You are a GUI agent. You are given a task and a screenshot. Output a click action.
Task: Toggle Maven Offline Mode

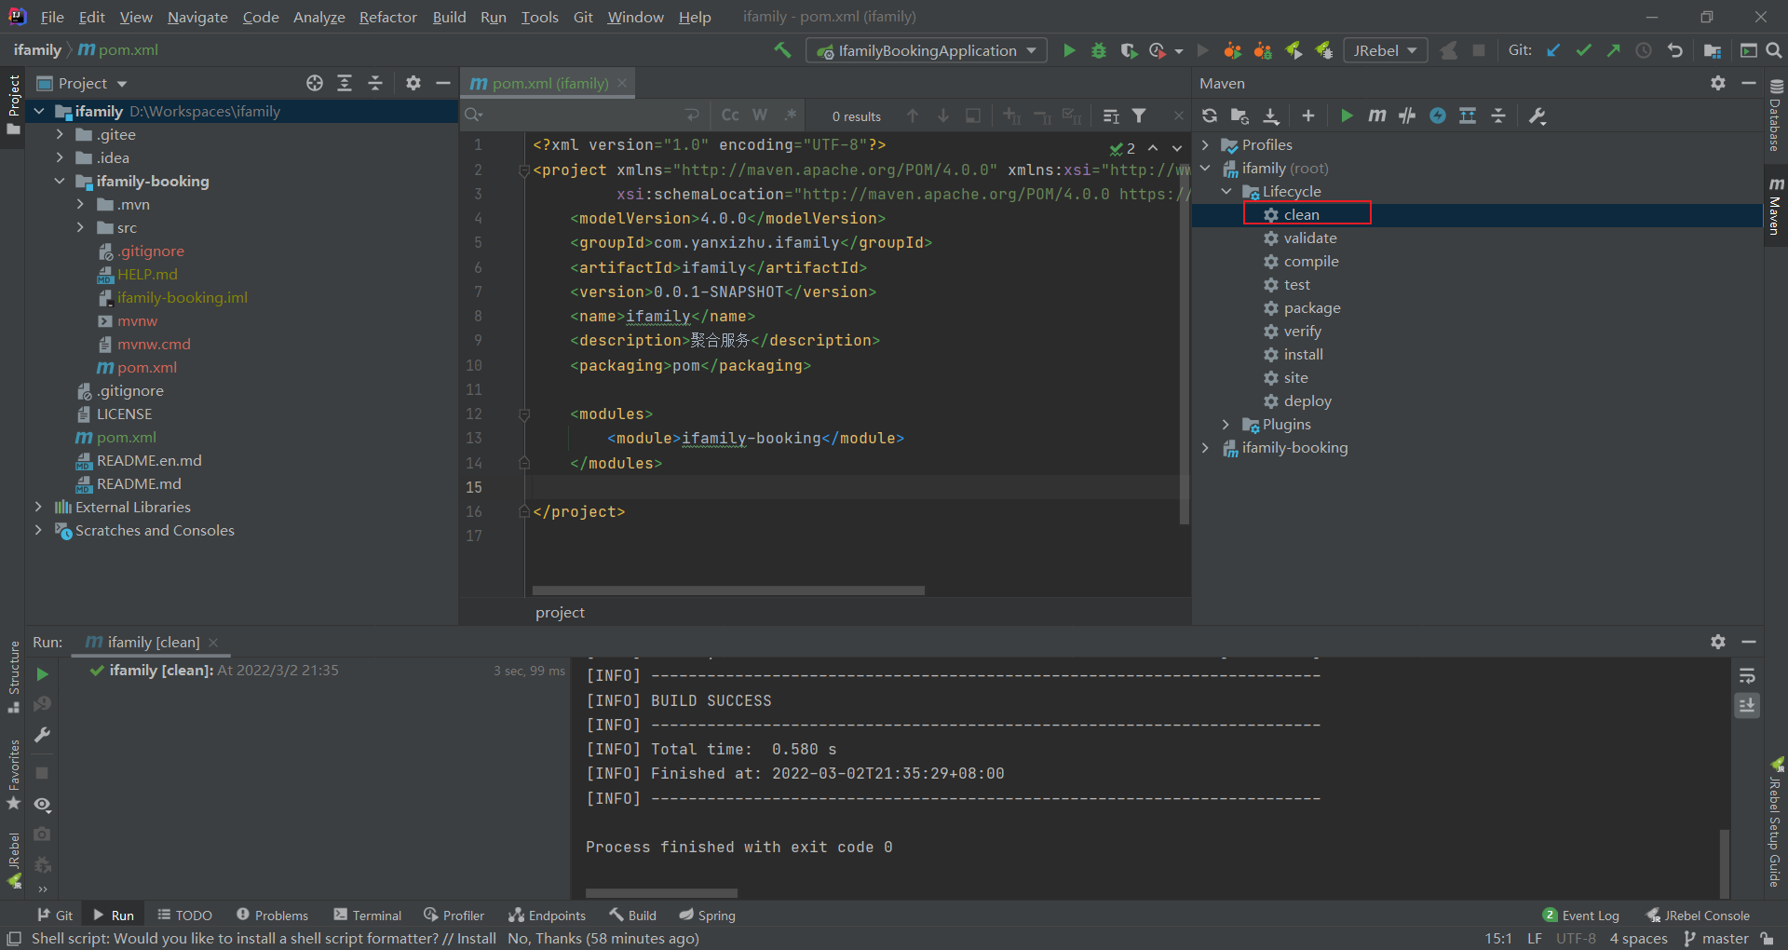[1407, 115]
